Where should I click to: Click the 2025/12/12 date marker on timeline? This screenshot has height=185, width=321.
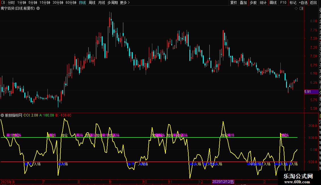(x=223, y=182)
